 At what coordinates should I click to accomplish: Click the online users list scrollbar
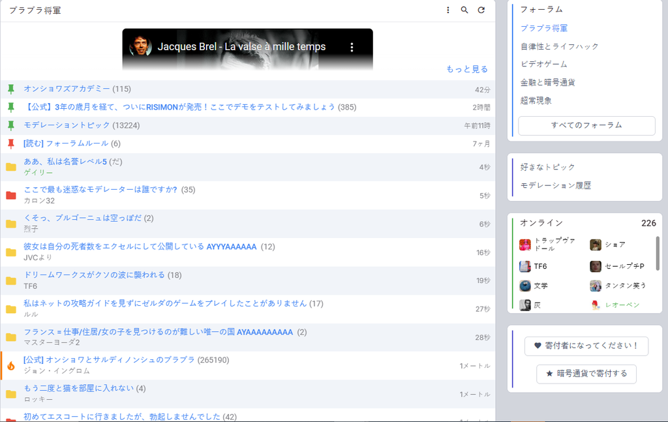(658, 253)
